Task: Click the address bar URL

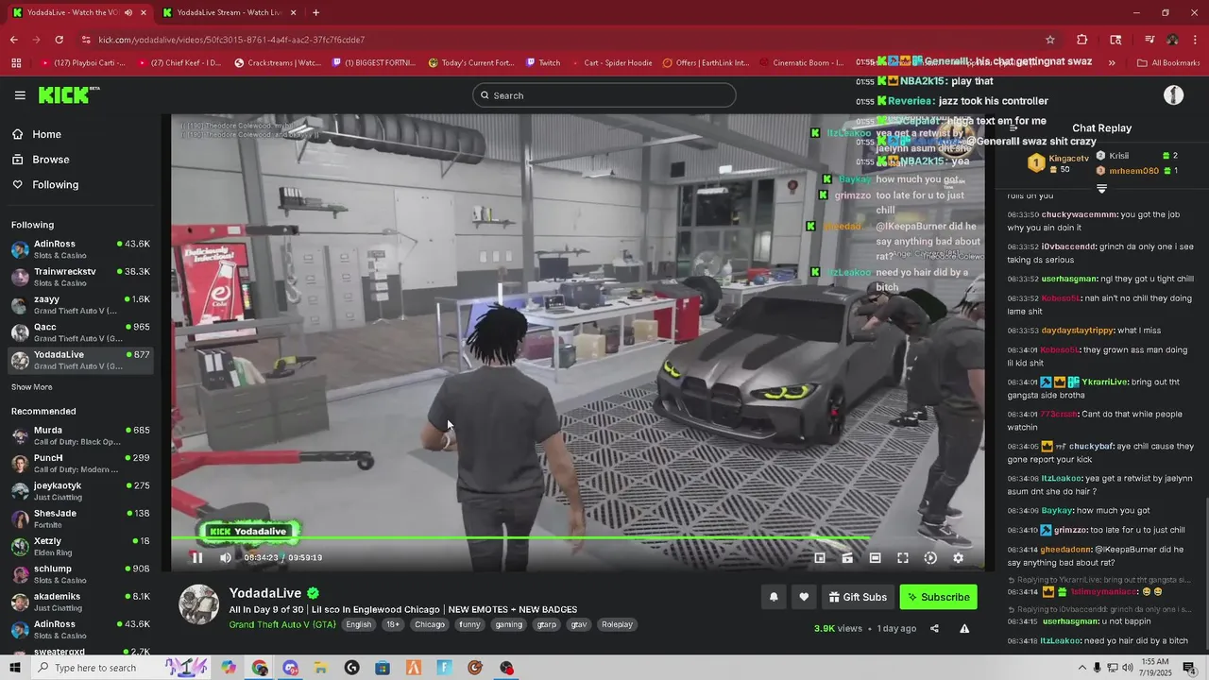Action: (231, 40)
